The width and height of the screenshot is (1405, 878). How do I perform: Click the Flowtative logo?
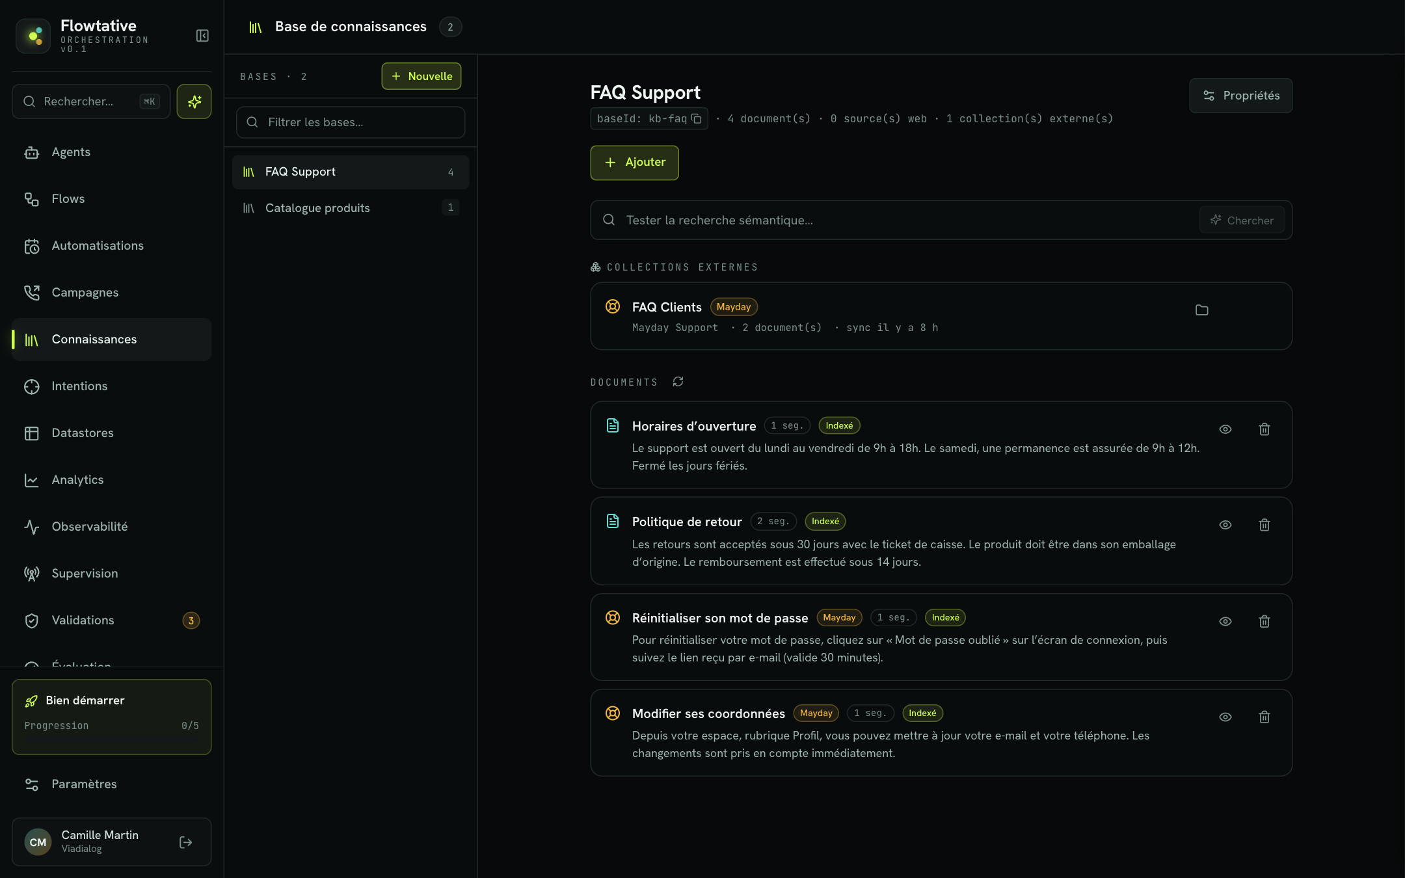(x=33, y=36)
